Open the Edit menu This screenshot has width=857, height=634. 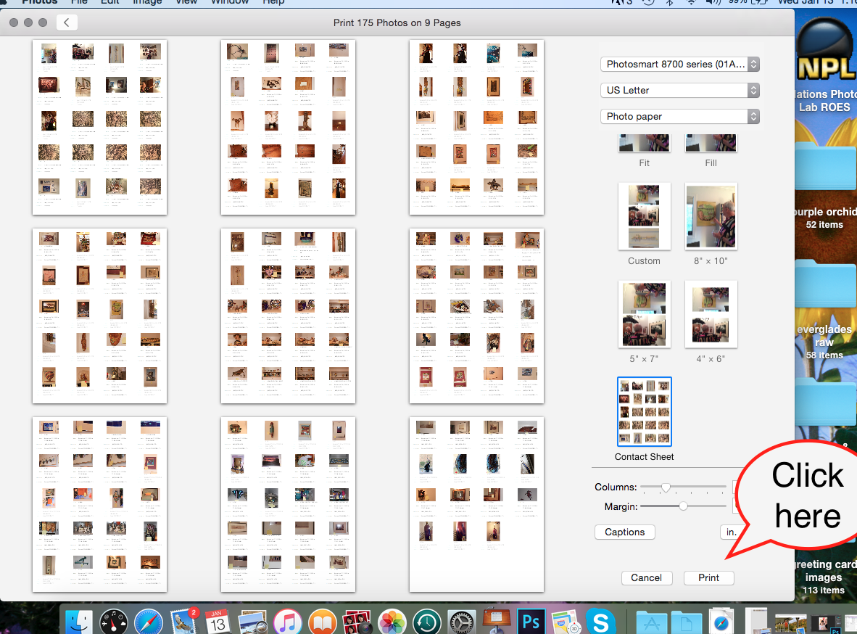(110, 2)
